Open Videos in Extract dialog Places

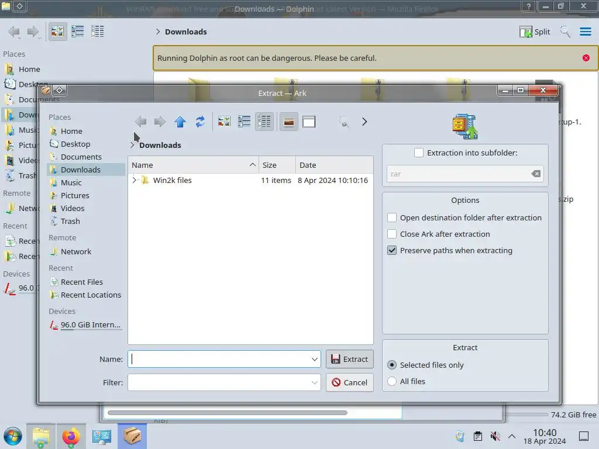[x=87, y=208]
